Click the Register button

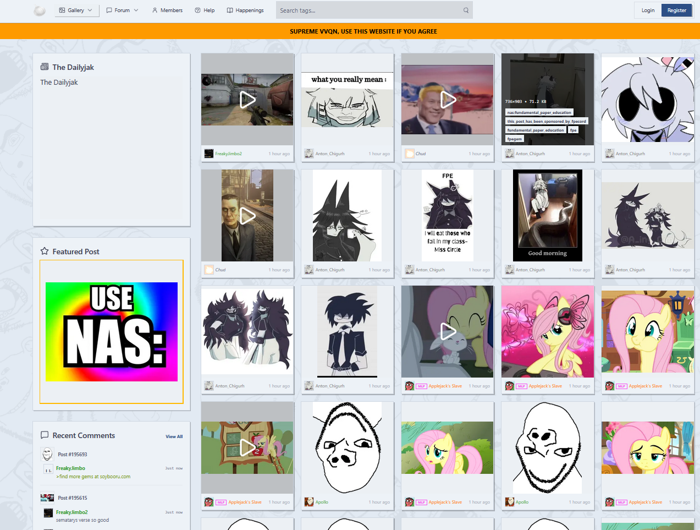(x=676, y=10)
